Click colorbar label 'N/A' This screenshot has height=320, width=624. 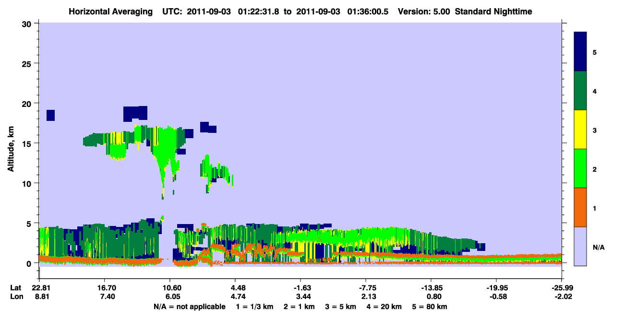tap(598, 247)
